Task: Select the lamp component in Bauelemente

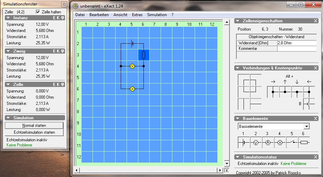Action: 280,143
